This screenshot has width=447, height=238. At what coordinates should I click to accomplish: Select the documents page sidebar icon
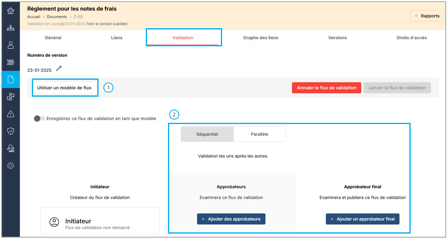(11, 79)
